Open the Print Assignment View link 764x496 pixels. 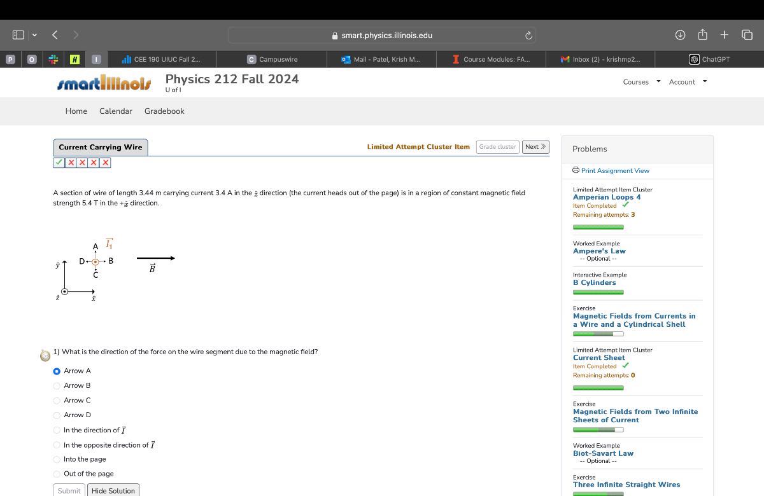pos(611,170)
